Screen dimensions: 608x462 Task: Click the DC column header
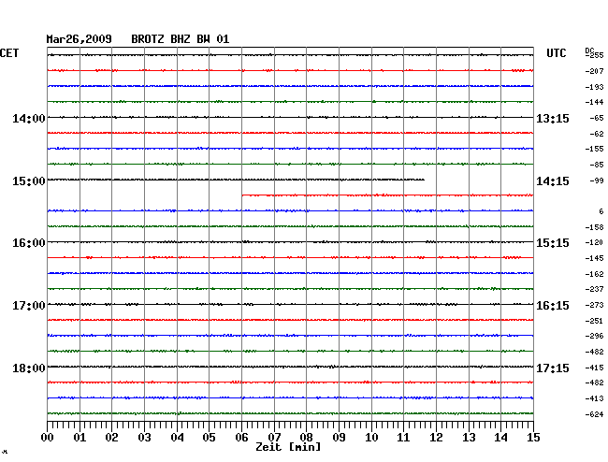coord(589,50)
